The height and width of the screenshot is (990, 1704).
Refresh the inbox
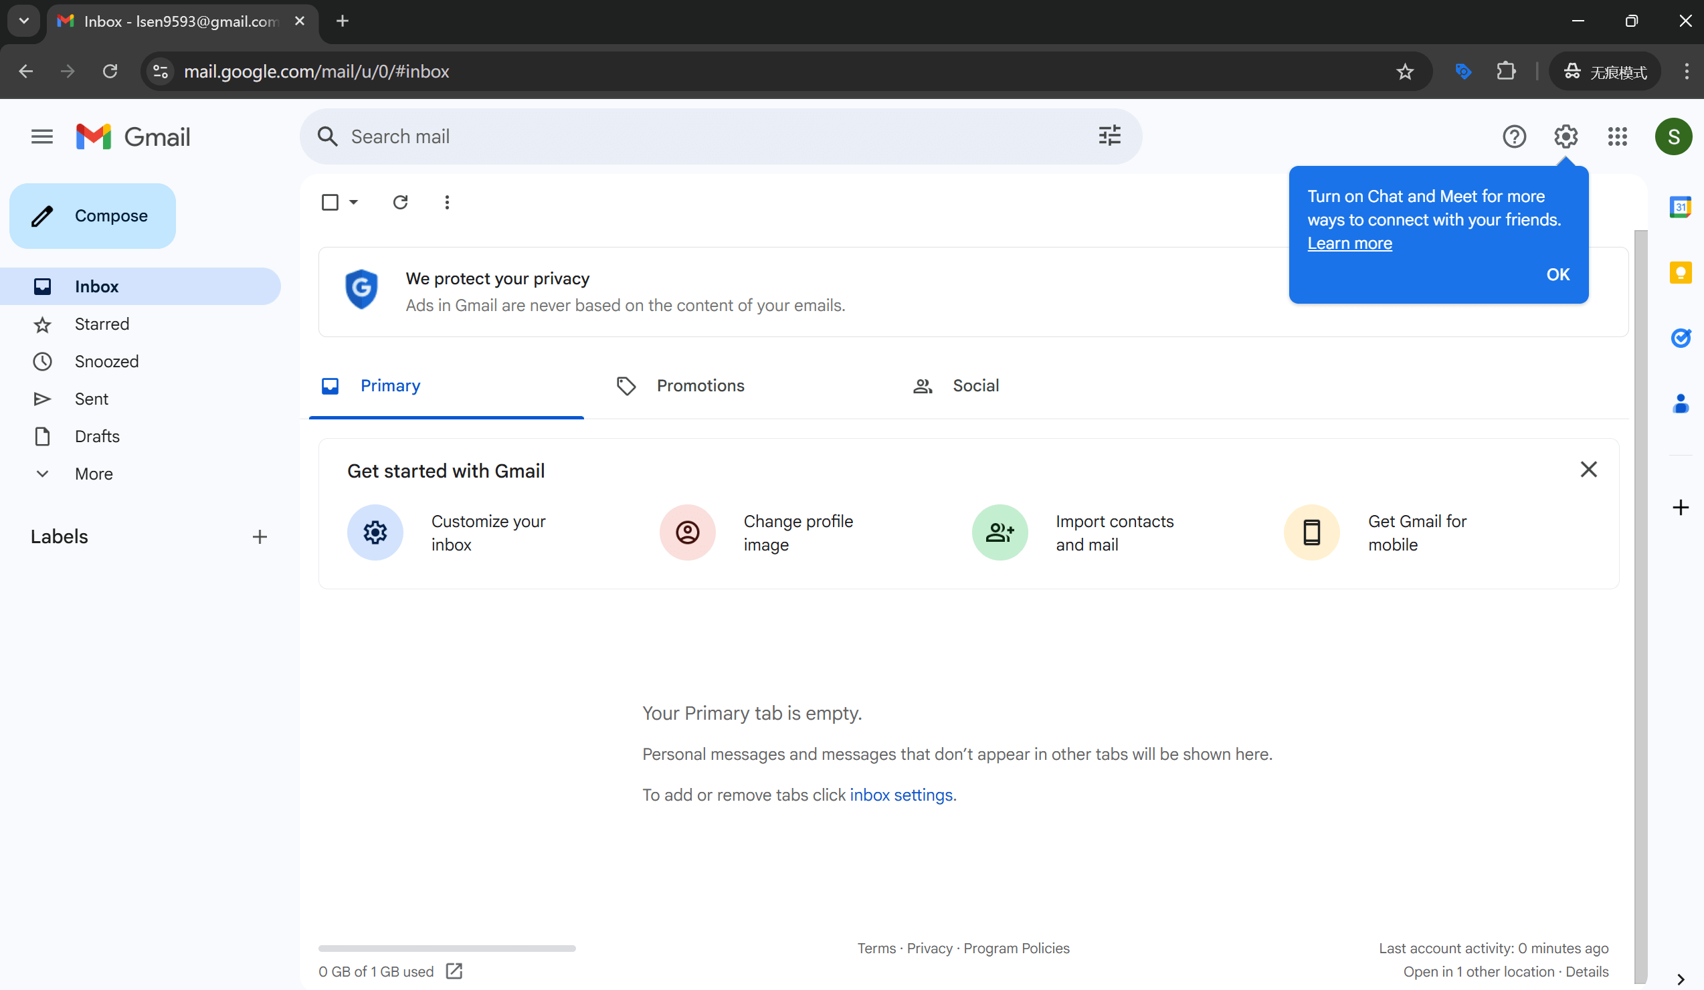pyautogui.click(x=400, y=202)
